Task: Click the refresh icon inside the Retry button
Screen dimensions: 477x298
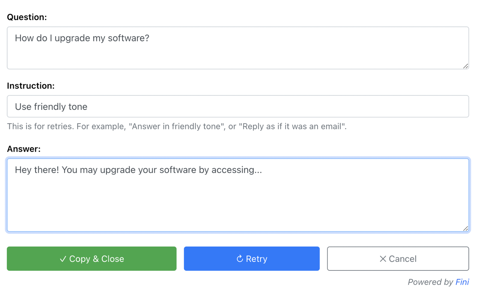Action: point(239,259)
